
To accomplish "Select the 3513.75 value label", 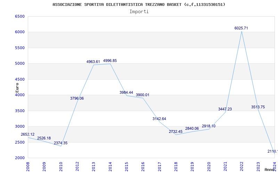I will (x=258, y=107).
